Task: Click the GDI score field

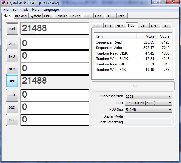Action: pos(55,95)
